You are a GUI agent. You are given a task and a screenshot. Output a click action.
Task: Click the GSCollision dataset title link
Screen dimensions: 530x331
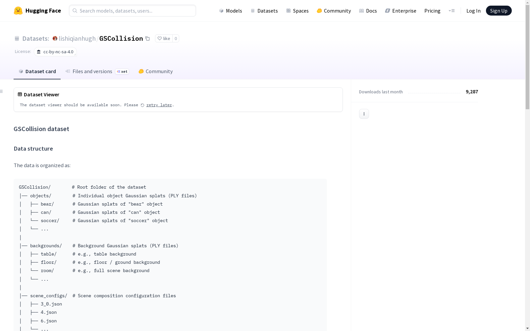pyautogui.click(x=121, y=38)
